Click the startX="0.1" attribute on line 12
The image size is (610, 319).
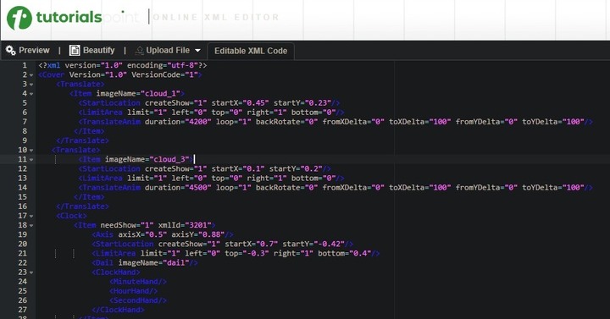pyautogui.click(x=238, y=168)
